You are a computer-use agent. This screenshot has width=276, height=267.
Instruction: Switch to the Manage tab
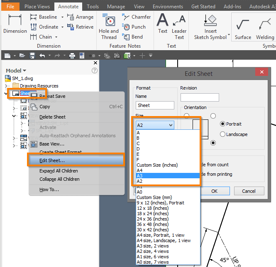[x=116, y=7]
